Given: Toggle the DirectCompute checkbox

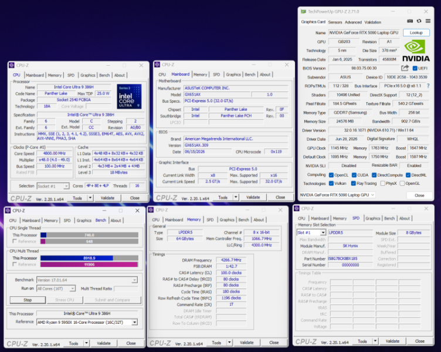Looking at the screenshot, I should click(x=374, y=175).
